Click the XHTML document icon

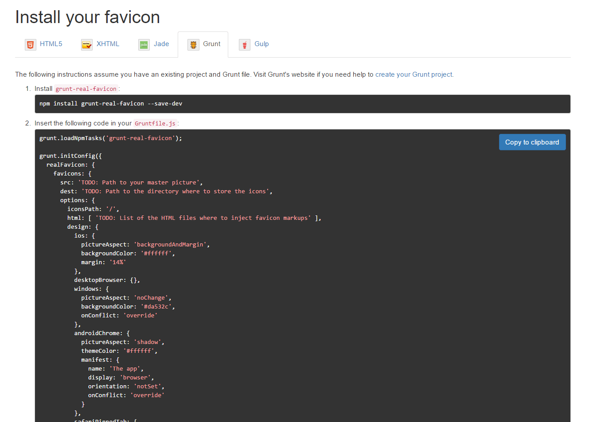[x=87, y=44]
